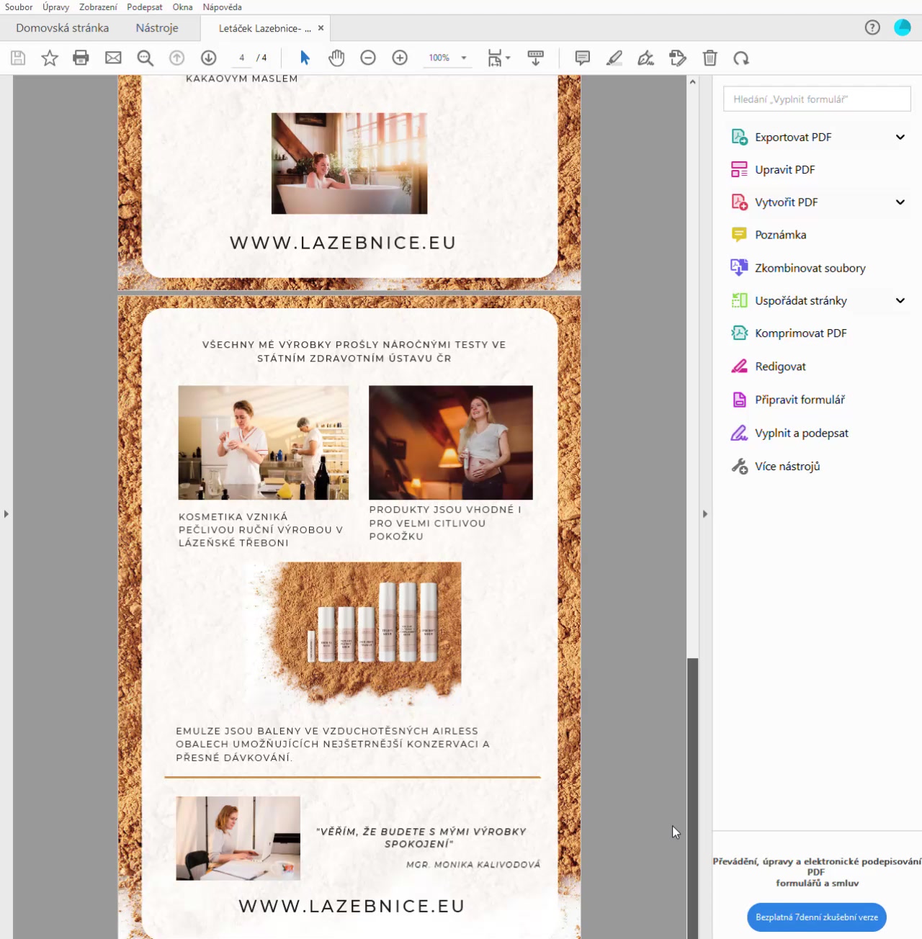Expand the Exportovat PDF options

(x=900, y=137)
